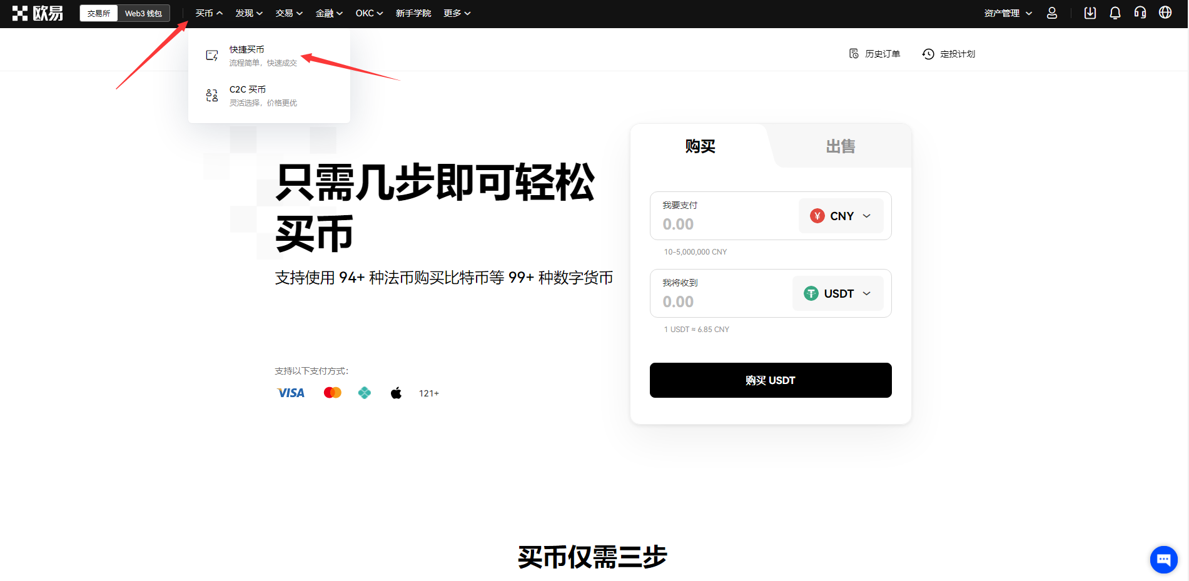This screenshot has height=581, width=1189.
Task: Expand the 更多 dropdown menu
Action: 457,13
